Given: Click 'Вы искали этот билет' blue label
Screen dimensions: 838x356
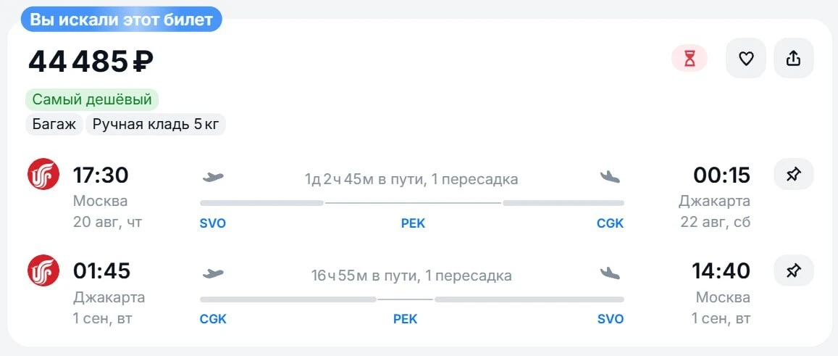Looking at the screenshot, I should [121, 20].
